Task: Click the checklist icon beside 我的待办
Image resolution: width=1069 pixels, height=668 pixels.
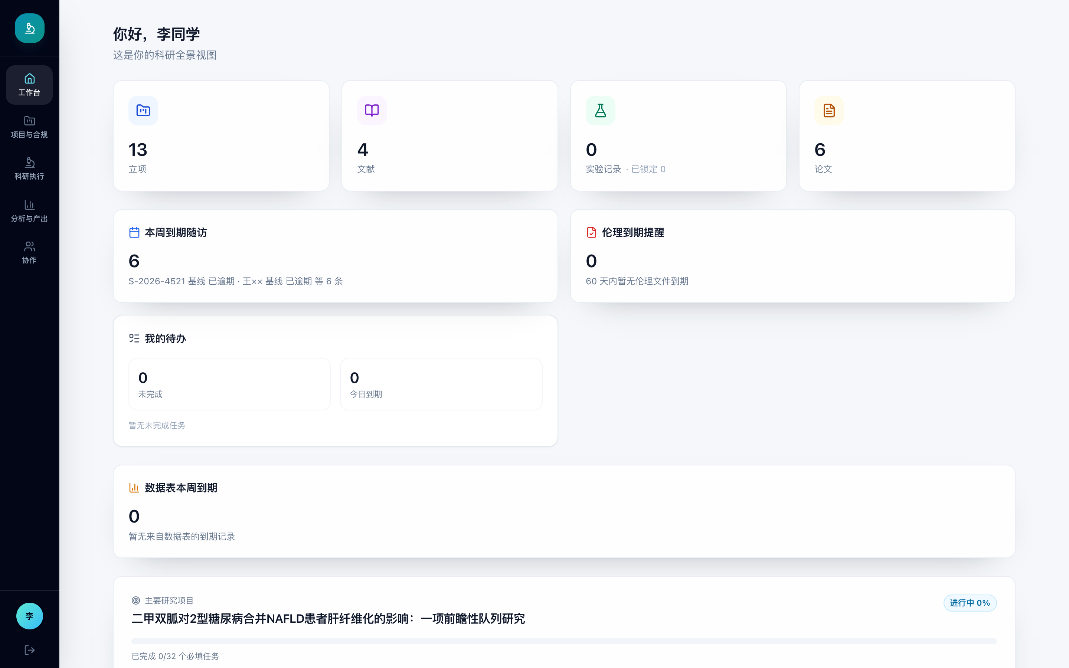Action: coord(134,338)
